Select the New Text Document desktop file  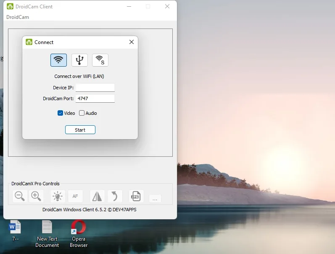coord(47,234)
